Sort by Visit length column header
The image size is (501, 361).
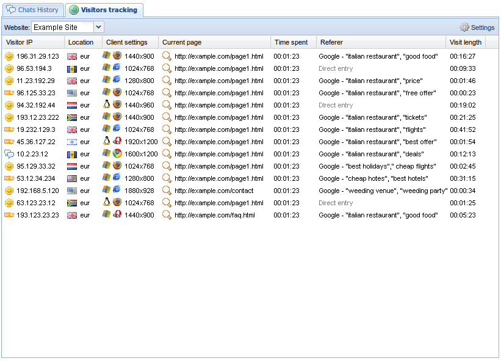point(466,42)
